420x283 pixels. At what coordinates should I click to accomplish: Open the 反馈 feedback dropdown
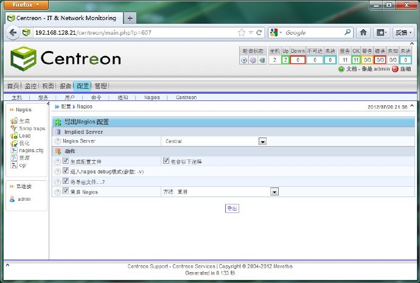404,33
